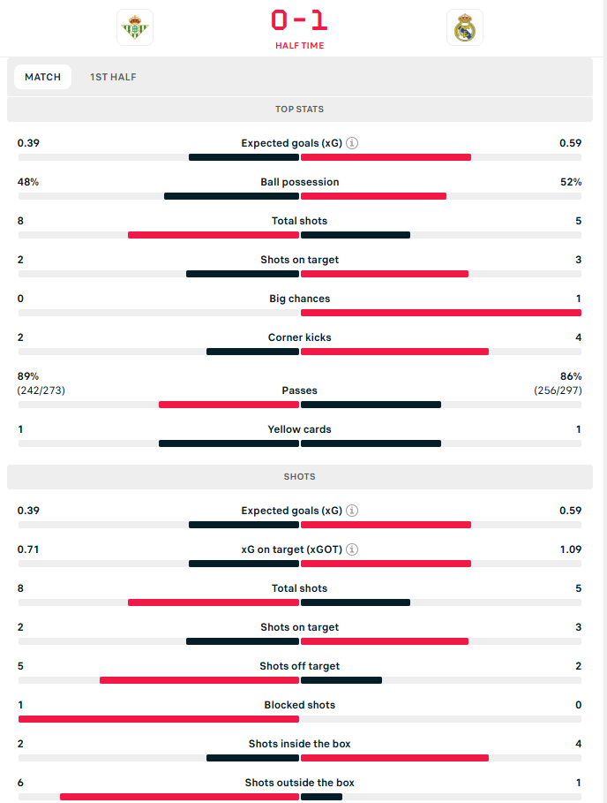Click the 0-1 score display
607x803 pixels.
(299, 20)
